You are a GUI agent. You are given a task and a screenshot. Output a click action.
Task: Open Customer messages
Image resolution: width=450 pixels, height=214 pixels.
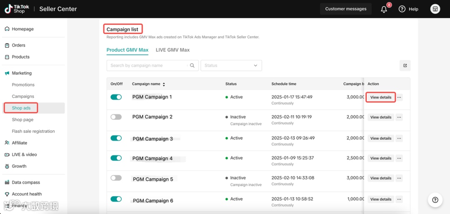click(346, 9)
